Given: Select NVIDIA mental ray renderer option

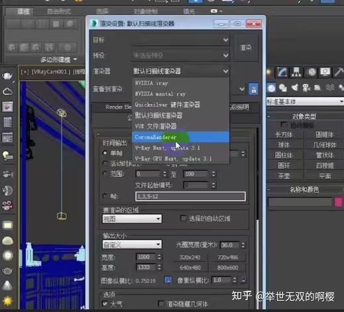Looking at the screenshot, I should [x=180, y=94].
